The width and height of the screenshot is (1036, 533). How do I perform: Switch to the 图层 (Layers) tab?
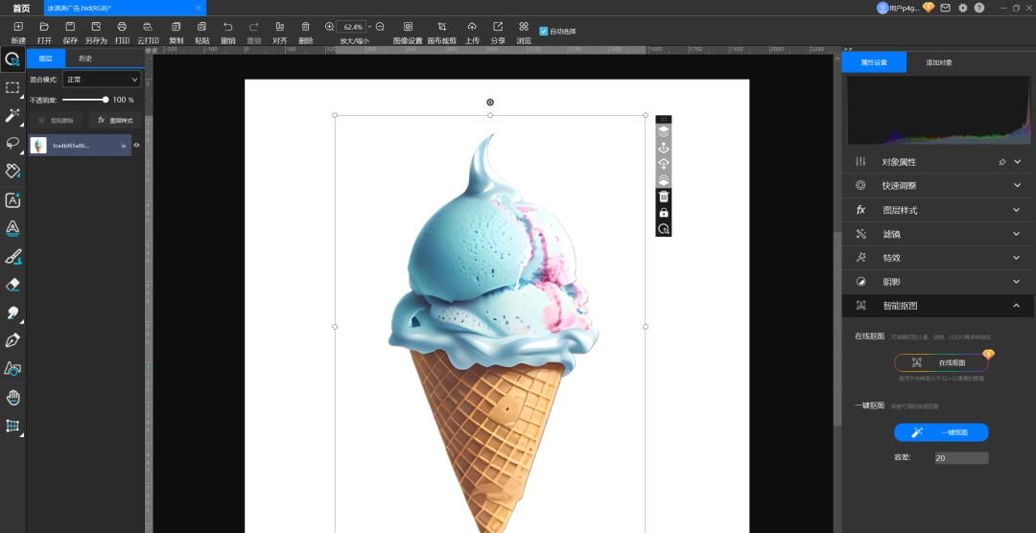click(46, 58)
